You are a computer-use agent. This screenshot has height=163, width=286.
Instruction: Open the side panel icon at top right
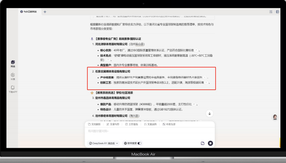click(278, 12)
